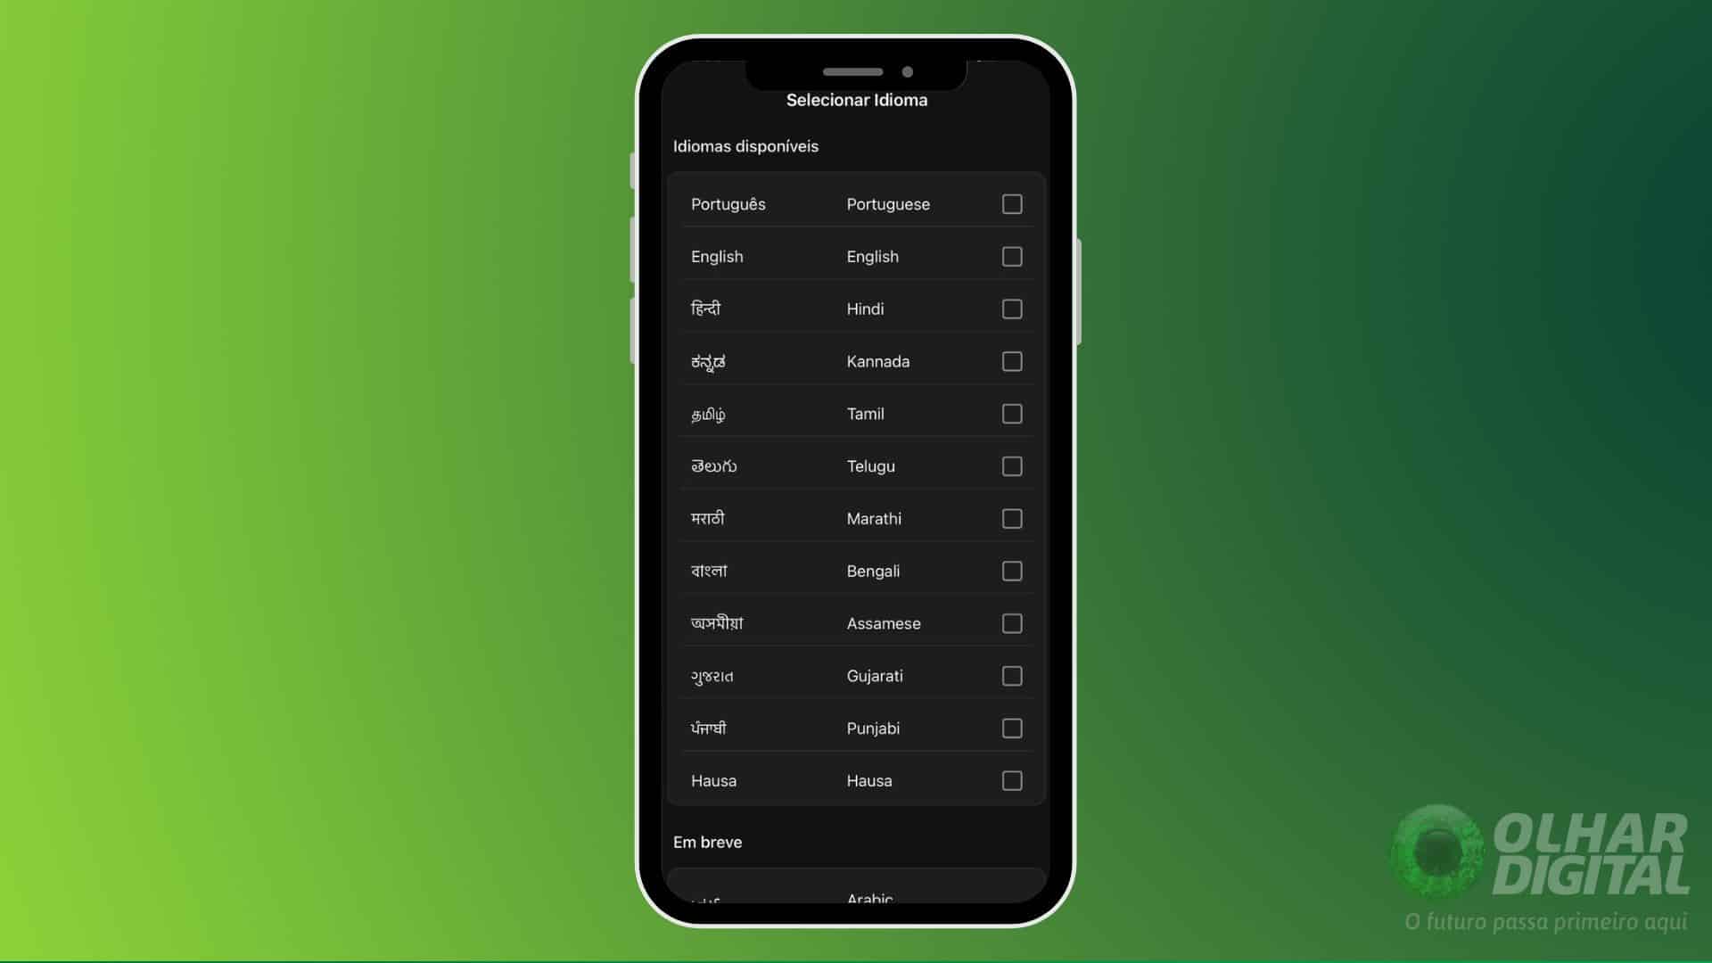Open the Selecionar Idioma screen title
The width and height of the screenshot is (1712, 963).
[857, 100]
